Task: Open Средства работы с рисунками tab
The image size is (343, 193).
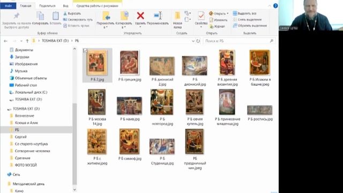Action: tap(98, 6)
